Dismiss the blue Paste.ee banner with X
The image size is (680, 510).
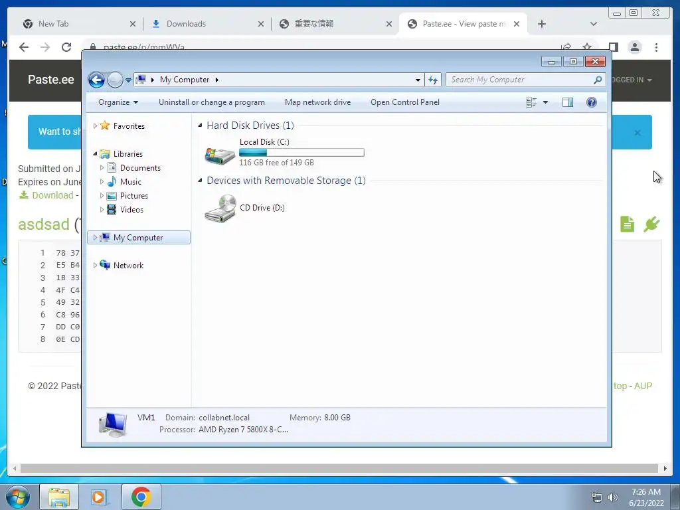tap(637, 133)
